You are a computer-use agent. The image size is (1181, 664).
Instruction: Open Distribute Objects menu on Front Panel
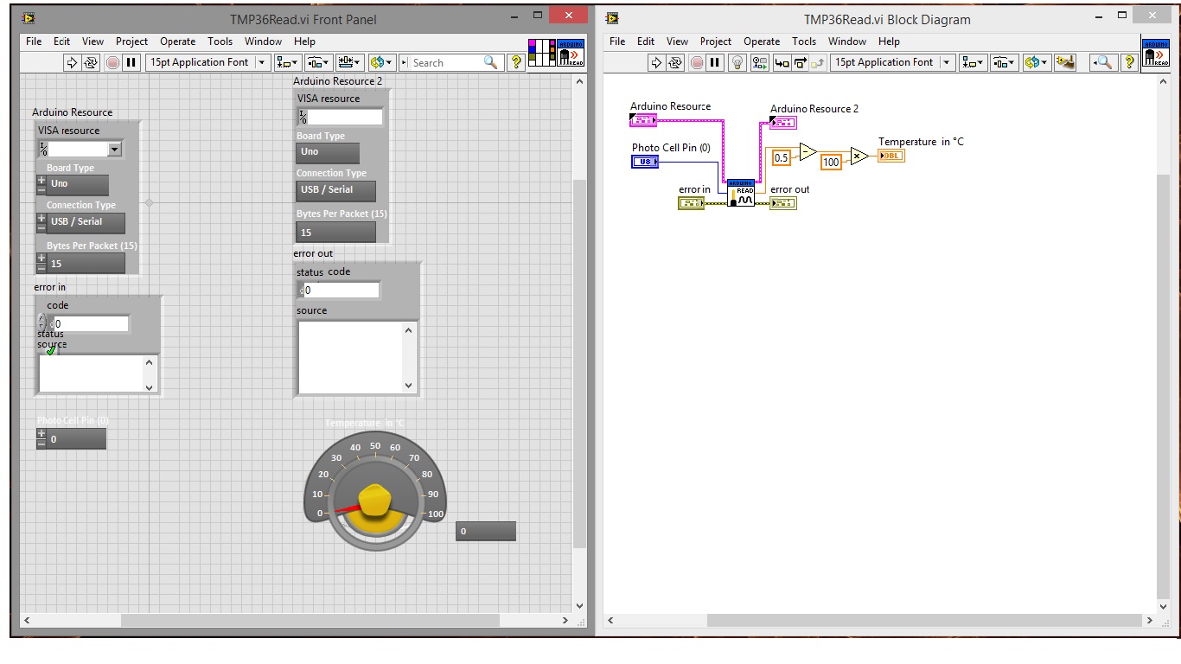[x=318, y=62]
